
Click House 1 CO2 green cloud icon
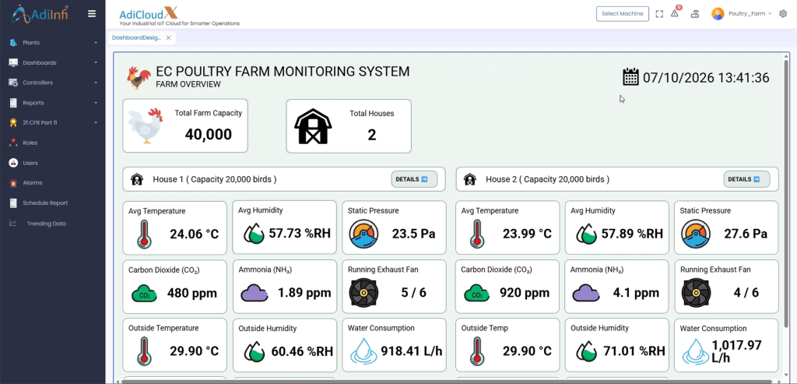click(144, 294)
